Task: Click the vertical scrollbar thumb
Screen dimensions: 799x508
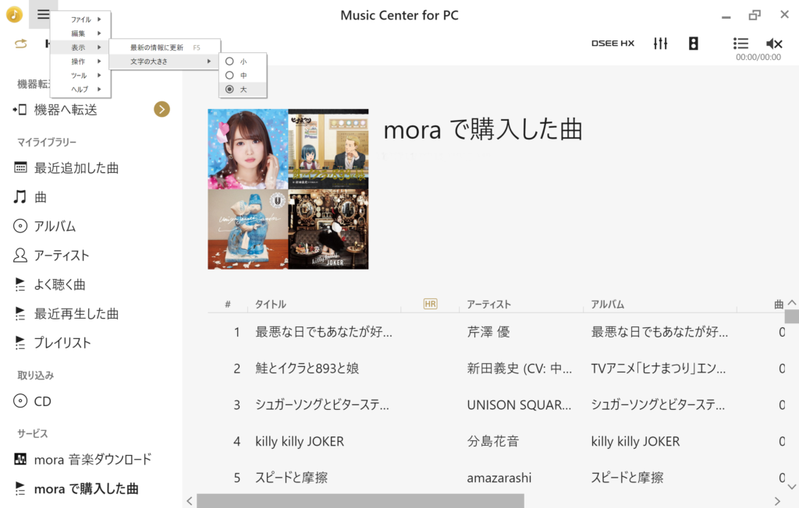Action: pos(792,316)
